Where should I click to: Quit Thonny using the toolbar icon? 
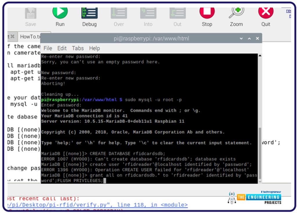(265, 12)
